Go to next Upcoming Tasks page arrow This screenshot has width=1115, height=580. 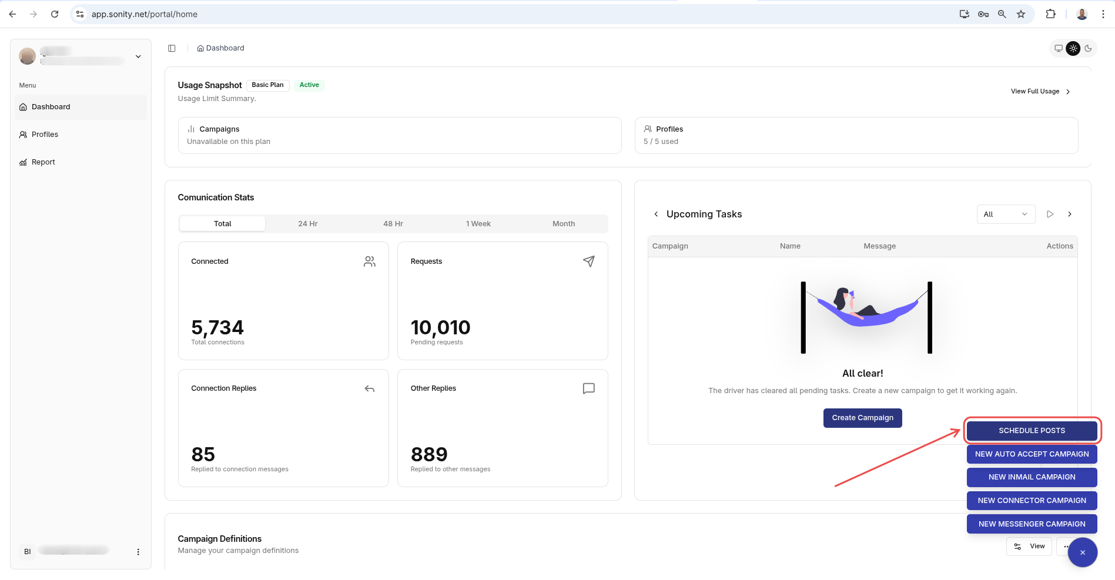pyautogui.click(x=1070, y=214)
